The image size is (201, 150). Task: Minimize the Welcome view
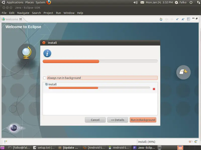pyautogui.click(x=193, y=18)
